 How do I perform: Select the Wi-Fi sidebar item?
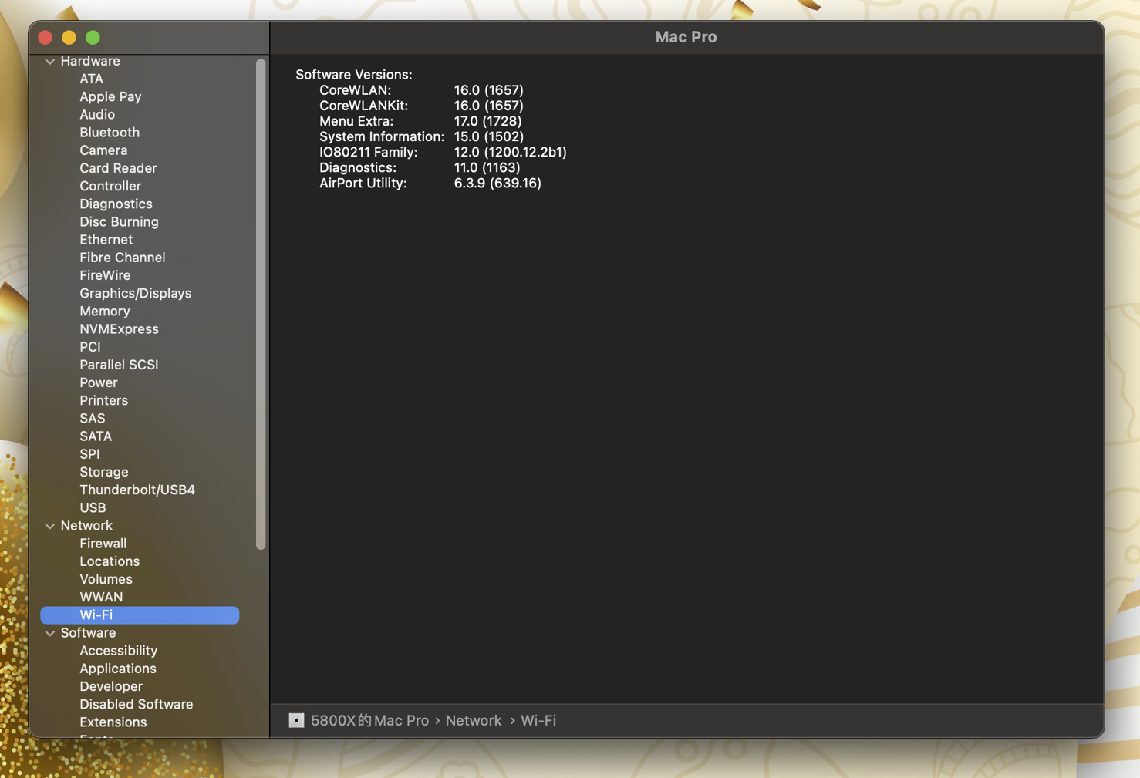pos(96,615)
